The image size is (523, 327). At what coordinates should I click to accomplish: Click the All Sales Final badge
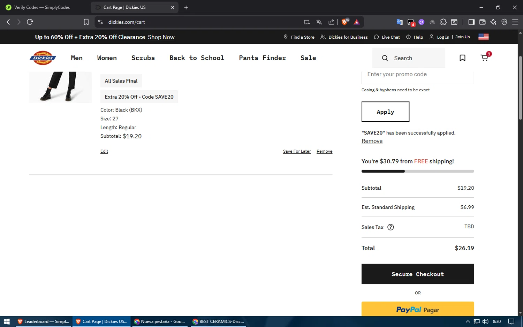pos(121,81)
